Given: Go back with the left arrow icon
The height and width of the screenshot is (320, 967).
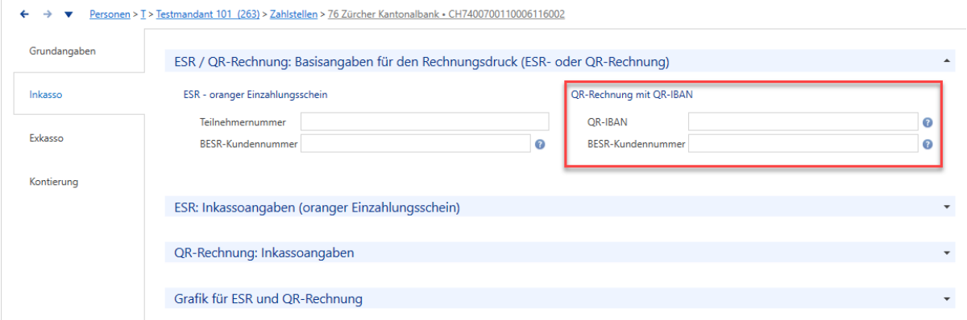Looking at the screenshot, I should click(25, 14).
